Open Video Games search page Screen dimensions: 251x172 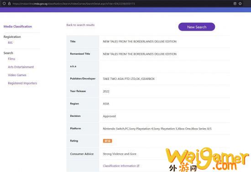[x=17, y=75]
